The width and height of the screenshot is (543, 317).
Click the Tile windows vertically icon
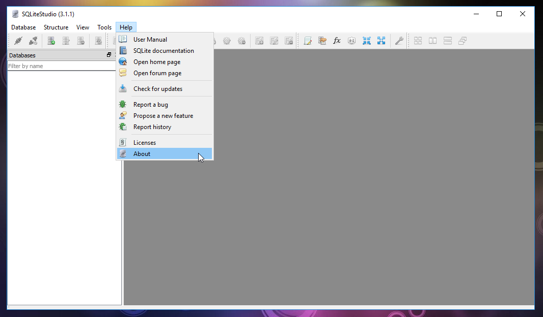pyautogui.click(x=433, y=41)
